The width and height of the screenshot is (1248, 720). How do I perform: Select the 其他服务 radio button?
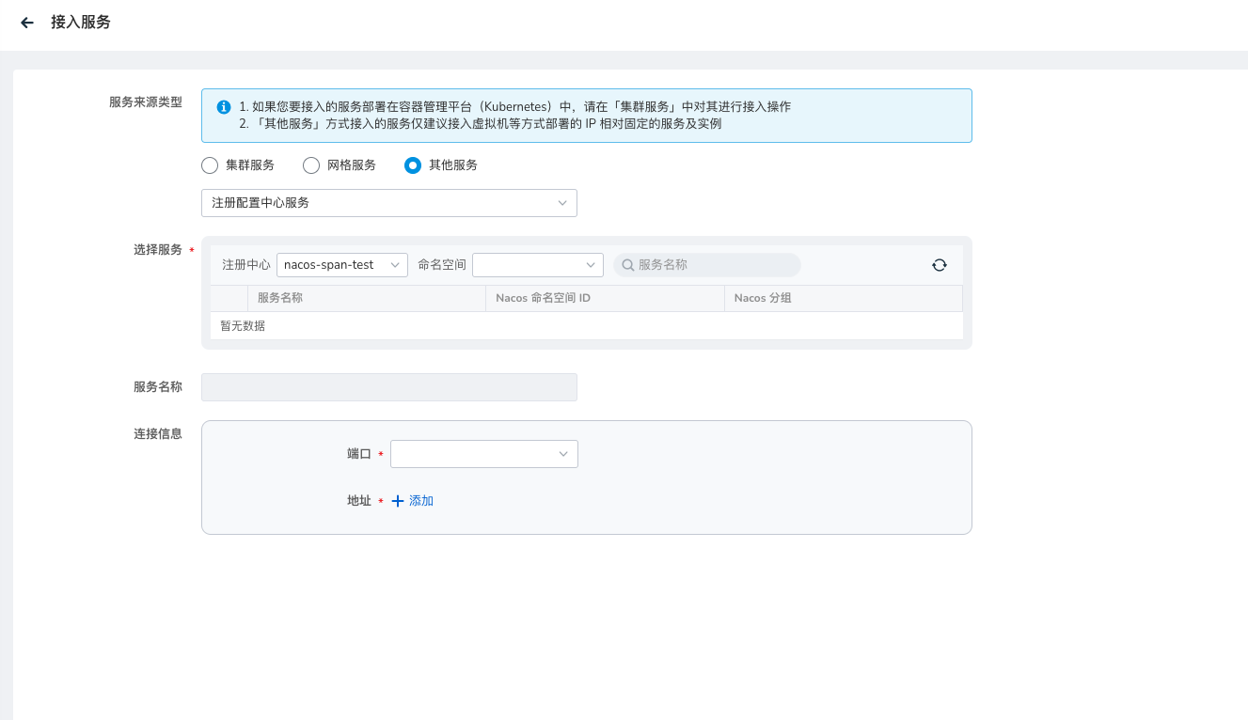coord(413,165)
